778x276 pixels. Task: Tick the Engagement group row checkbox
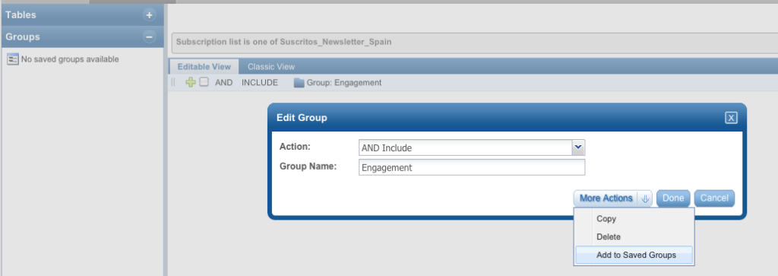(204, 82)
